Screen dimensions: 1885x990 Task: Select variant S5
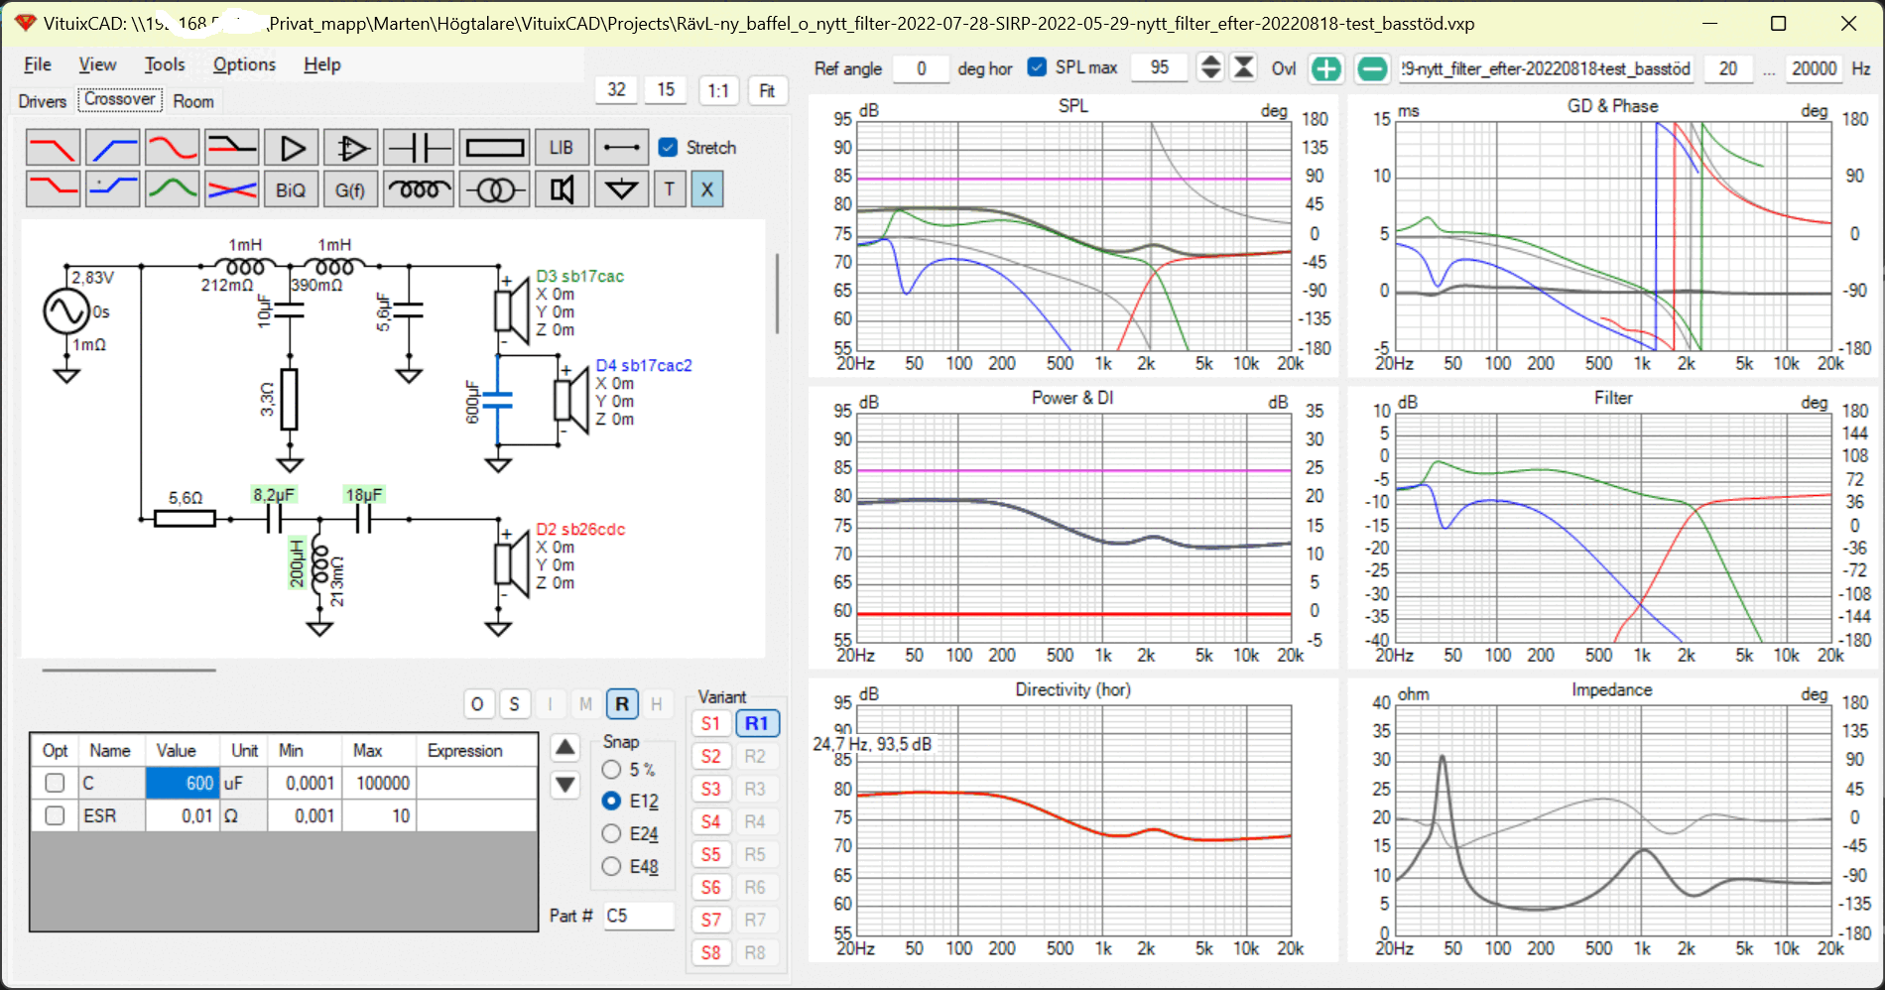click(710, 855)
